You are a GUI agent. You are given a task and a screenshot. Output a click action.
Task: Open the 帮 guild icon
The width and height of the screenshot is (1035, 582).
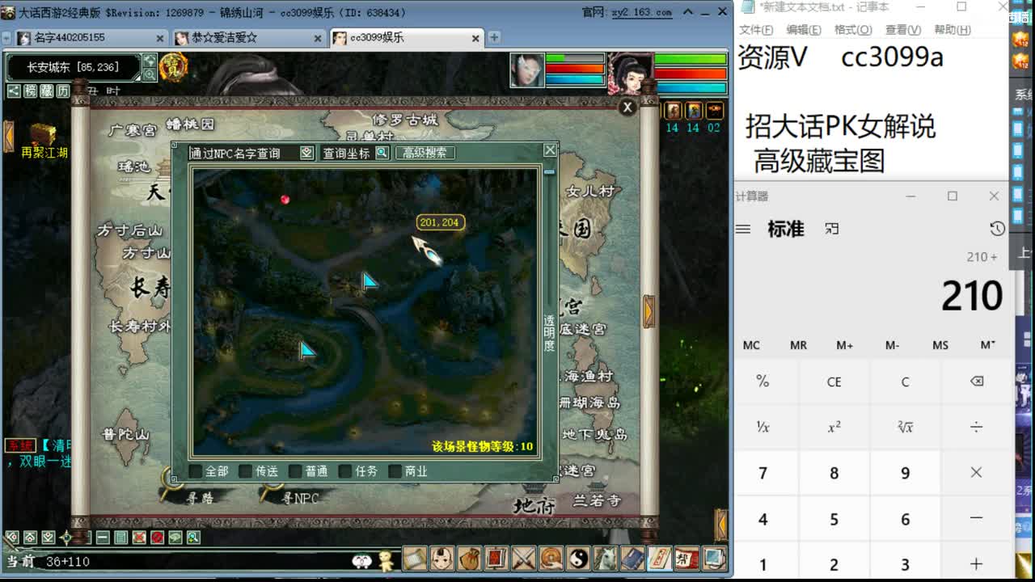(687, 559)
